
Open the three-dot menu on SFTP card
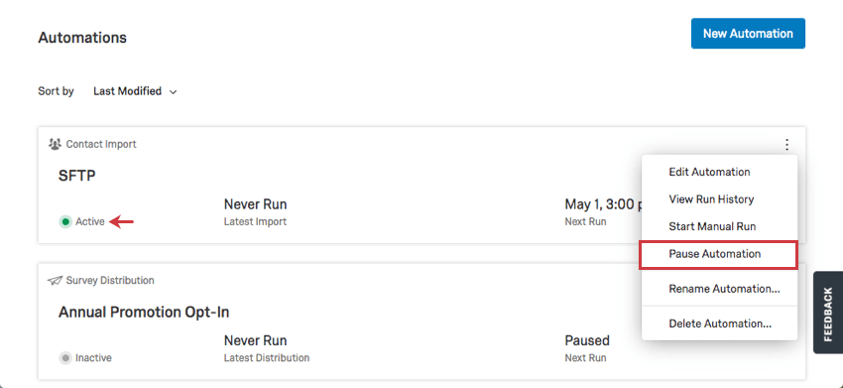click(786, 144)
